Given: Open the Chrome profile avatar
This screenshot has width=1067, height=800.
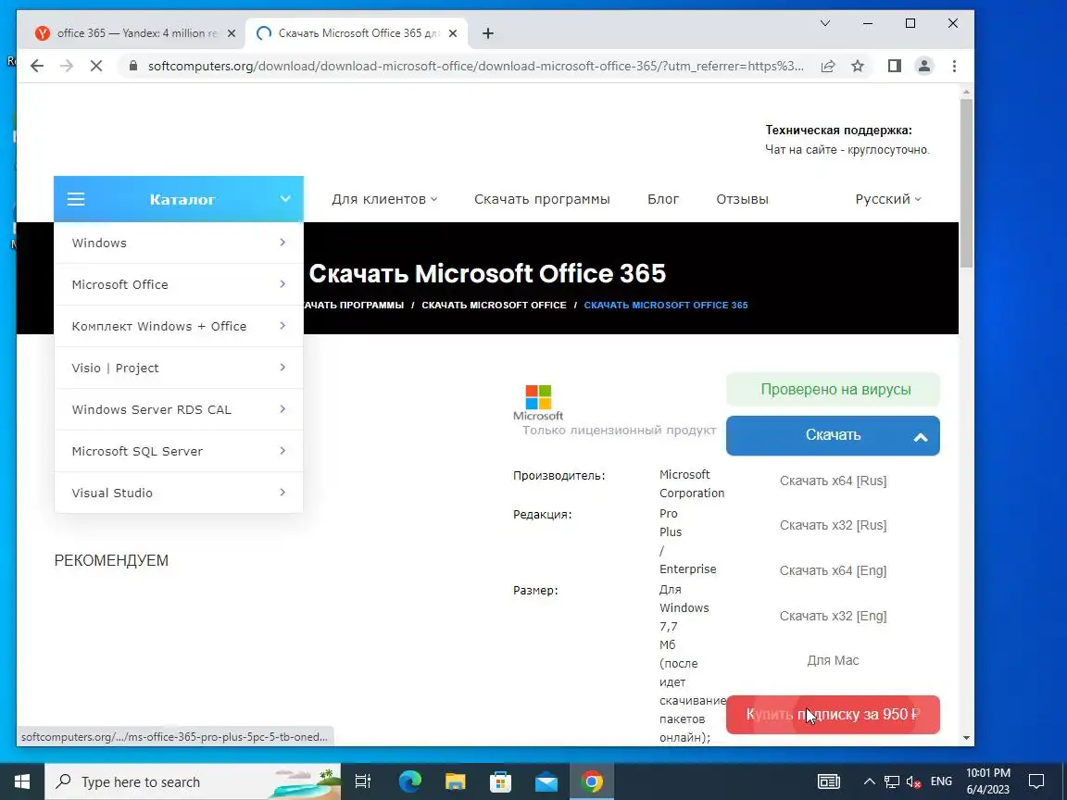Looking at the screenshot, I should click(x=924, y=66).
